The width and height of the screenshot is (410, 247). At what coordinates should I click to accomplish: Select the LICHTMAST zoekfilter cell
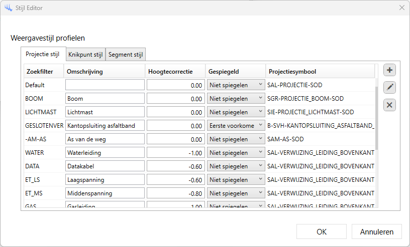[x=43, y=112]
